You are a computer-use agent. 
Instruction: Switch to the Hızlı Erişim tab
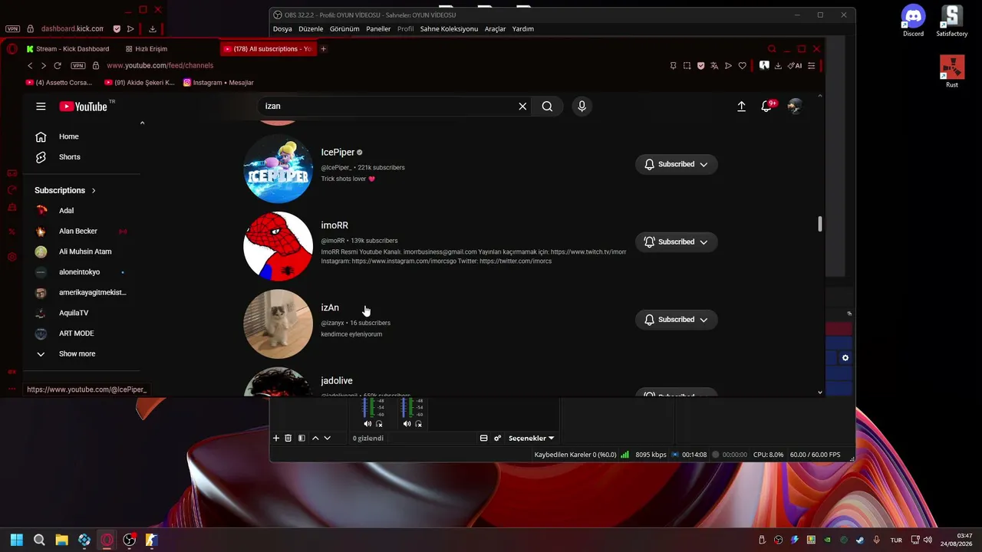[146, 49]
